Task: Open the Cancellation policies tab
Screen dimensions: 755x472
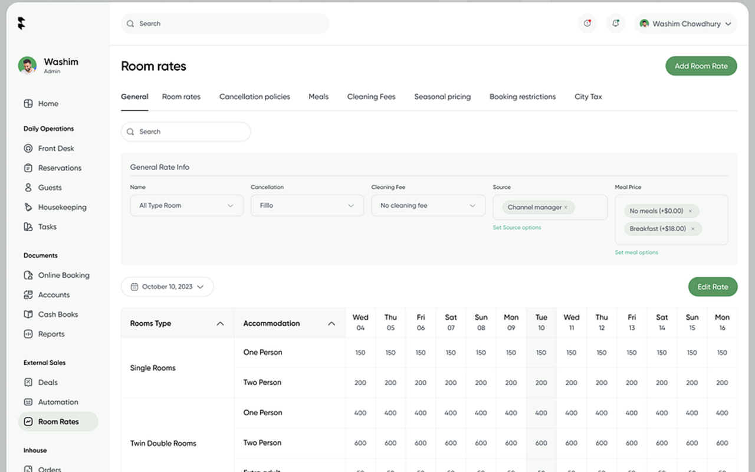Action: [254, 96]
